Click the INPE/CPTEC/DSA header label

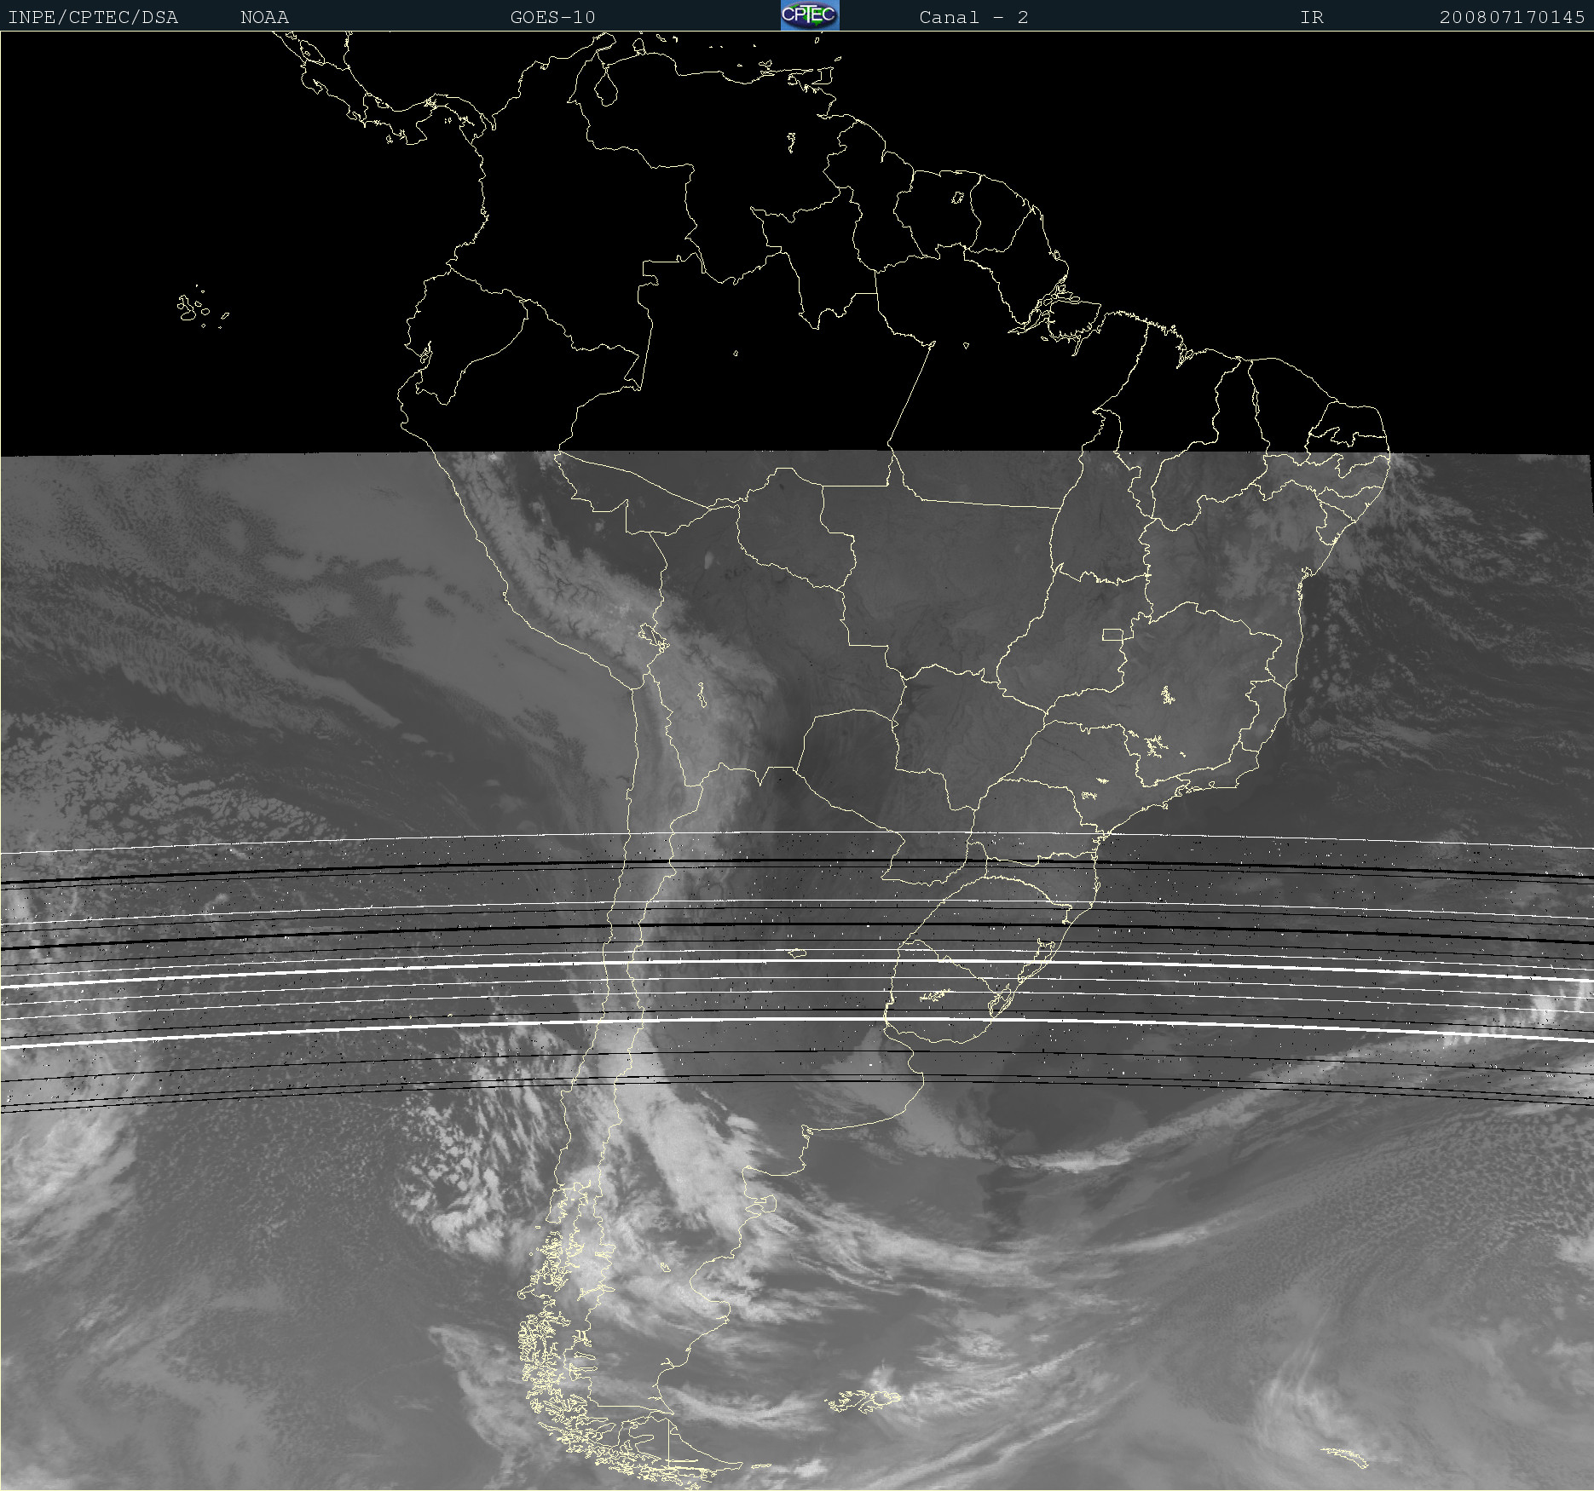point(93,17)
